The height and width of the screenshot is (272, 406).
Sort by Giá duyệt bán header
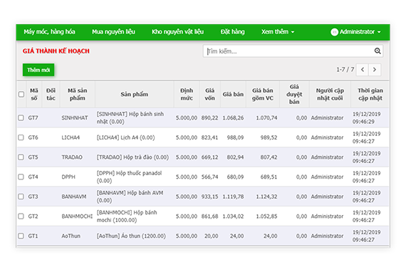[x=294, y=94]
